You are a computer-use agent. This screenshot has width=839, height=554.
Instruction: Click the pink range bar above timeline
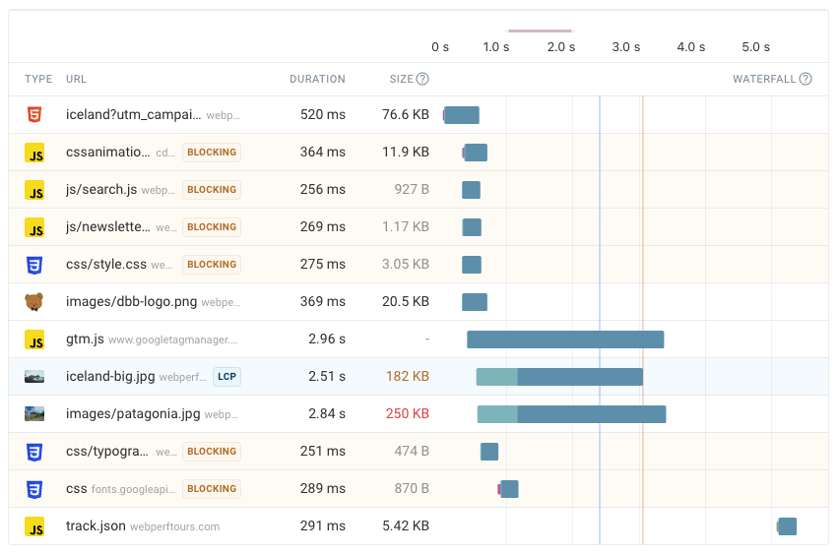click(x=540, y=31)
